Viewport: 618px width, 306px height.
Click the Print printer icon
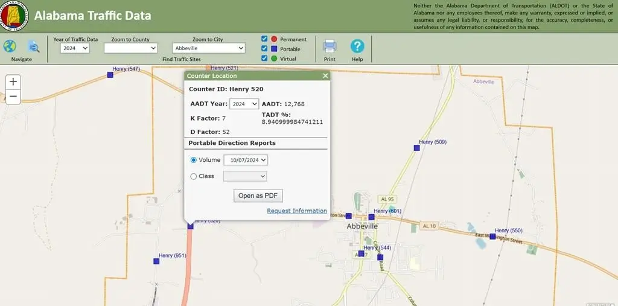coord(330,46)
